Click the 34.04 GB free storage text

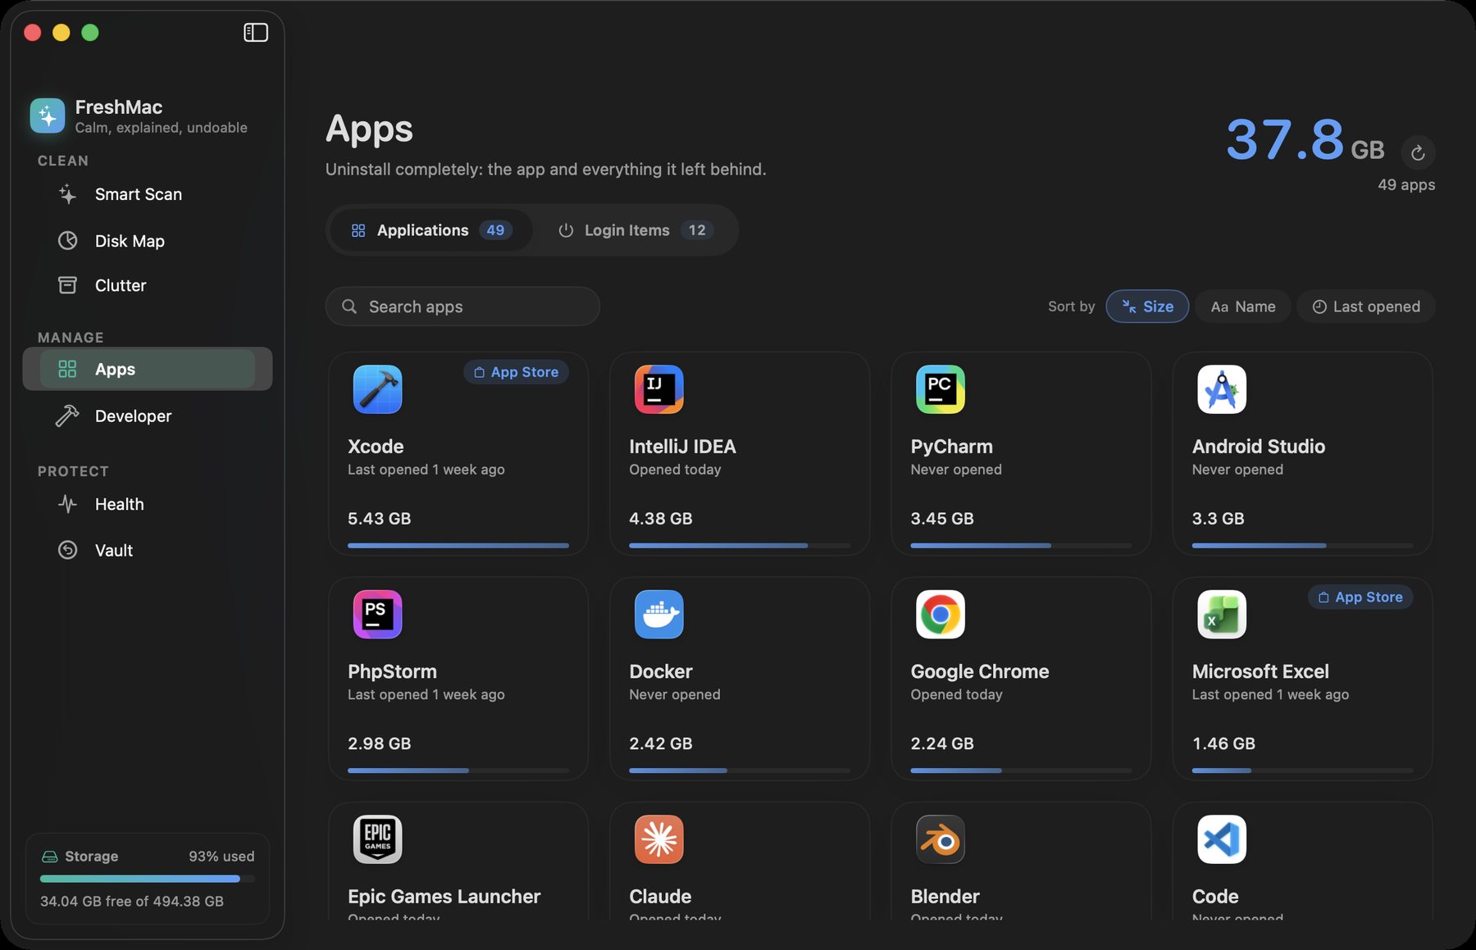tap(132, 901)
